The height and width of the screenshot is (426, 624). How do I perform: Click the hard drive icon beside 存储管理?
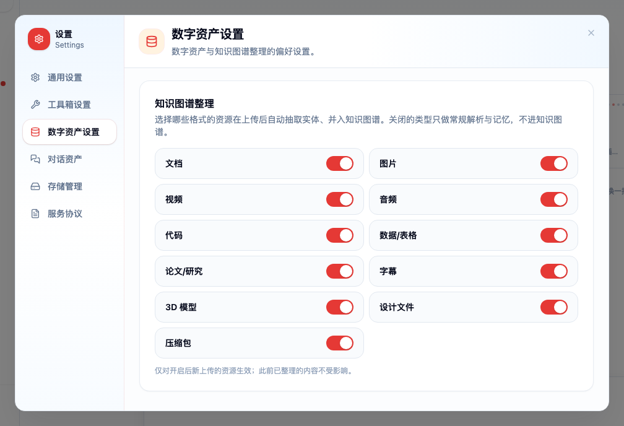35,186
